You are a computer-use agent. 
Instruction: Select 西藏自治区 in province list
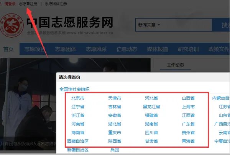pos(78,141)
